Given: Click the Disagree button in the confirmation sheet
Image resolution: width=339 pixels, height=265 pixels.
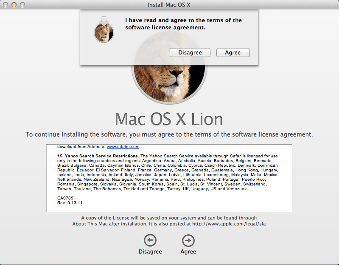Looking at the screenshot, I should [190, 53].
